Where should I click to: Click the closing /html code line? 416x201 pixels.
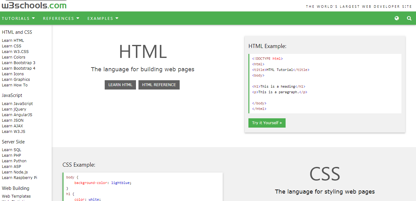259,109
